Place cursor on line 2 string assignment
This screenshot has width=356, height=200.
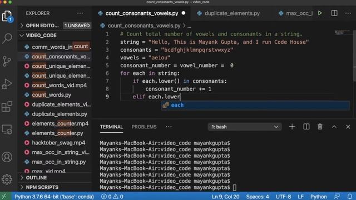click(214, 42)
